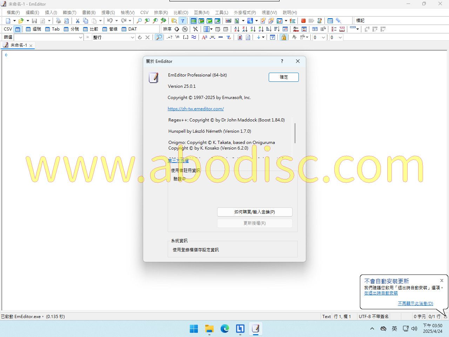This screenshot has height=337, width=449.
Task: Click the Open file folder icon
Action: point(21,21)
